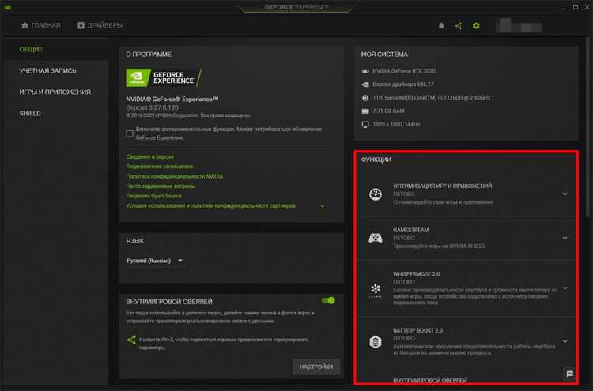Screen dimensions: 593x391
Task: Click the drivers icon next to ДРАЙВЕРЫ
Action: tap(81, 25)
